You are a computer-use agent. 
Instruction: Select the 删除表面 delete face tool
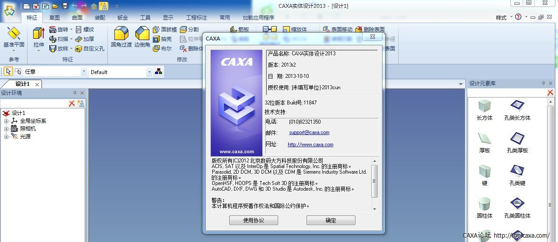(370, 30)
